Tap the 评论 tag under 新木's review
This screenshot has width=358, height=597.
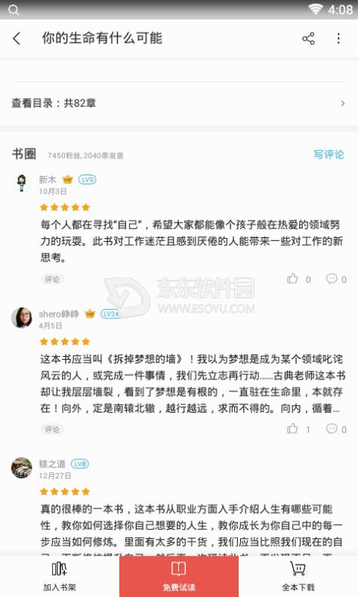(x=52, y=279)
